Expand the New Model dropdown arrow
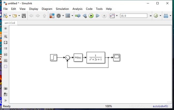174x110 pixels. 10,16
